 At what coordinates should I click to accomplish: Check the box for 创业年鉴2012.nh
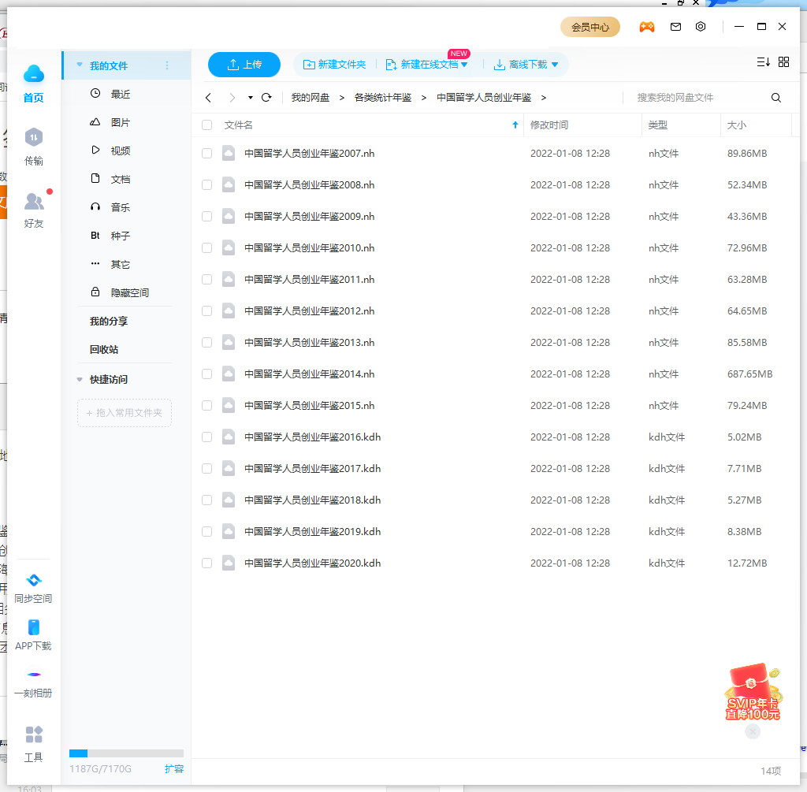[207, 310]
